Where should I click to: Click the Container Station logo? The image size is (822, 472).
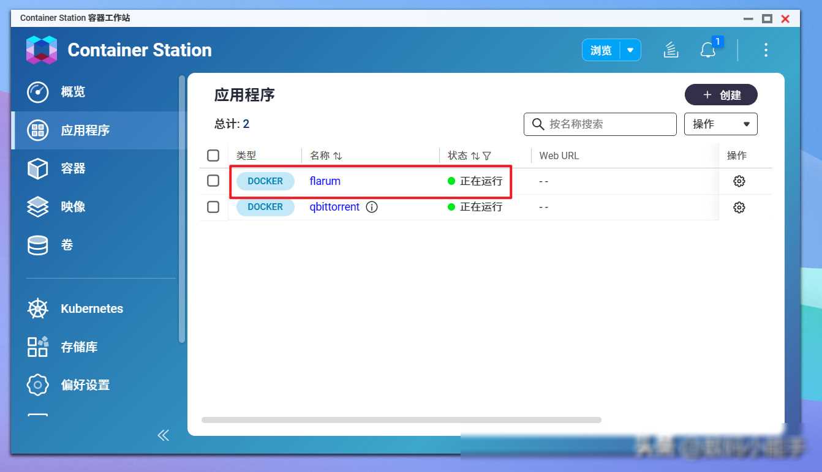tap(42, 50)
